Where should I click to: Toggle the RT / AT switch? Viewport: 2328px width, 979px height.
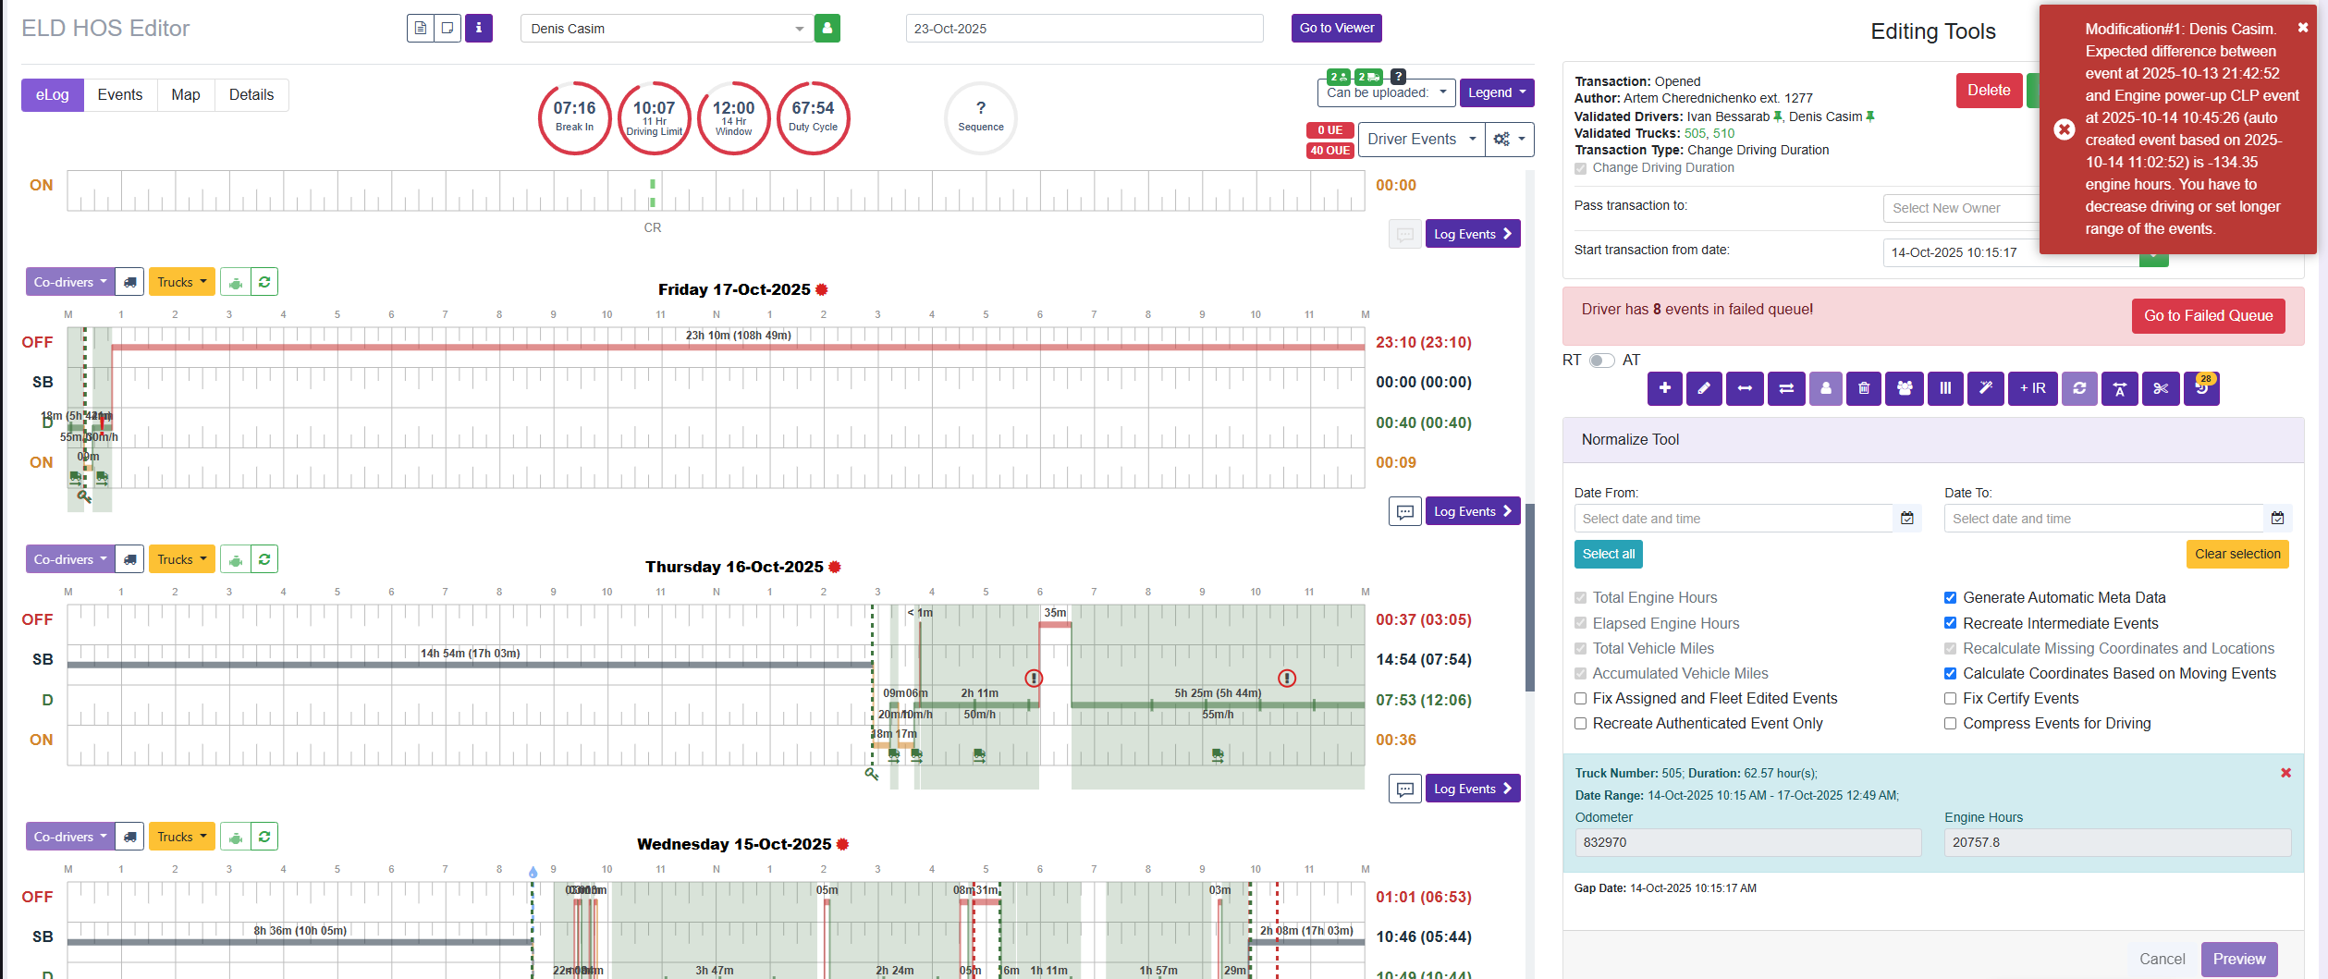(1601, 361)
